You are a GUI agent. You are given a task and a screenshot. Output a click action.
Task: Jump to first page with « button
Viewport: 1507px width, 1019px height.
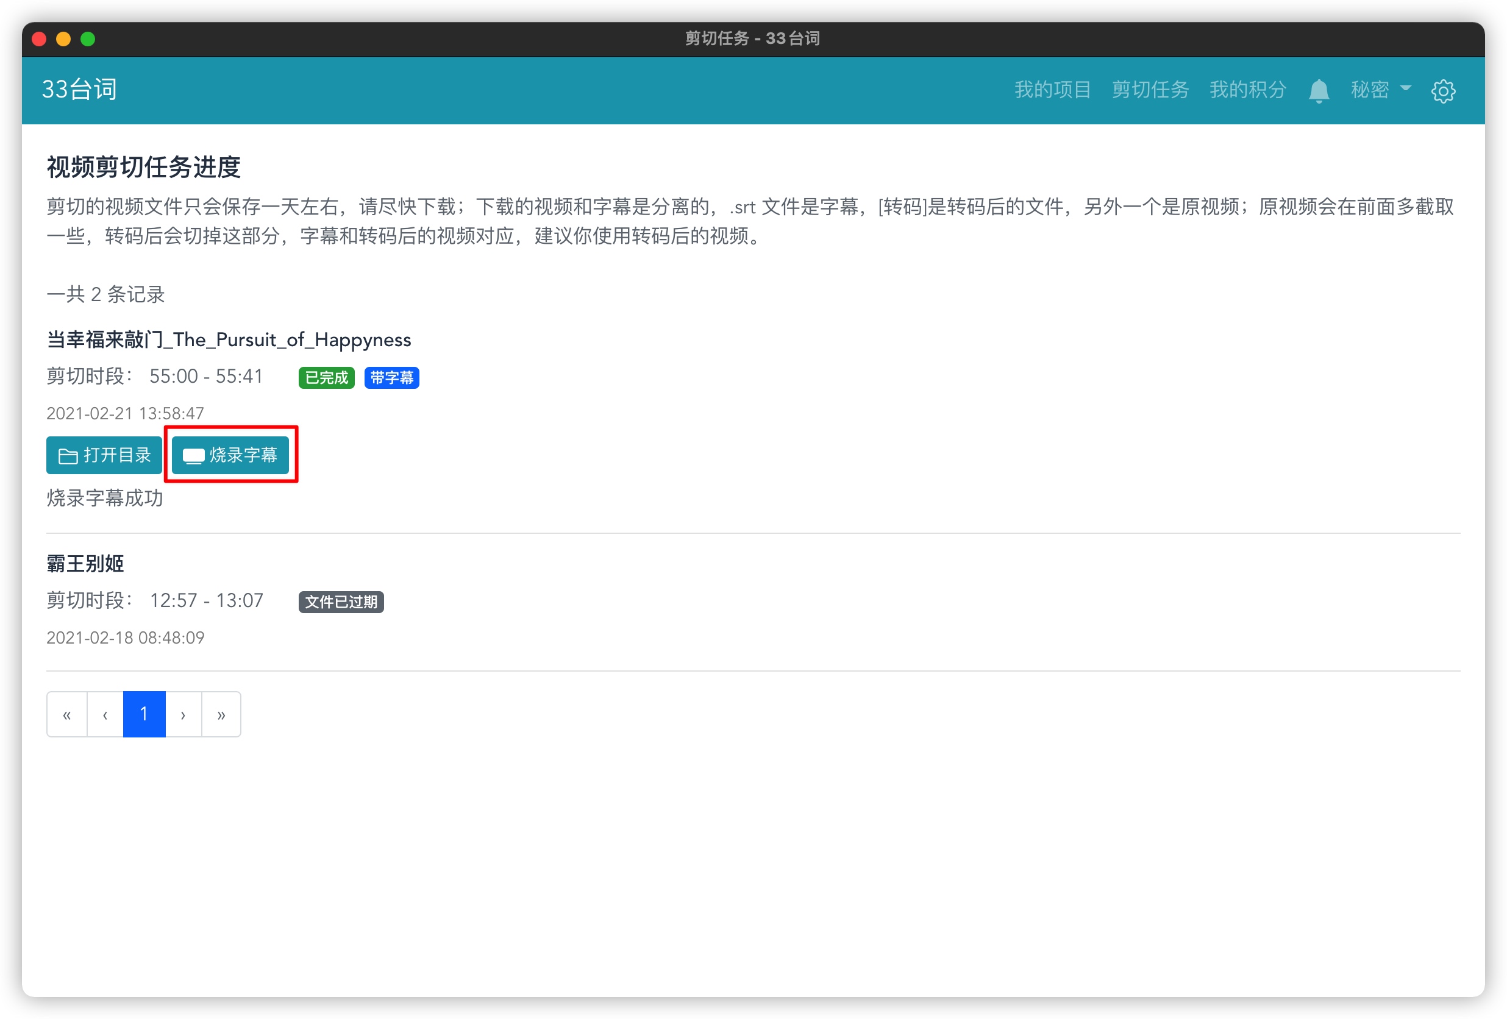click(67, 714)
